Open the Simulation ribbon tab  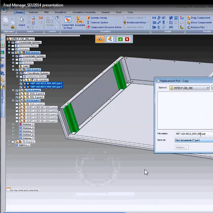[x=60, y=12]
